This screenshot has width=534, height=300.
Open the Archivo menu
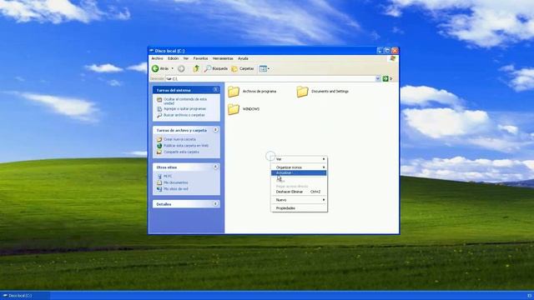pos(157,58)
